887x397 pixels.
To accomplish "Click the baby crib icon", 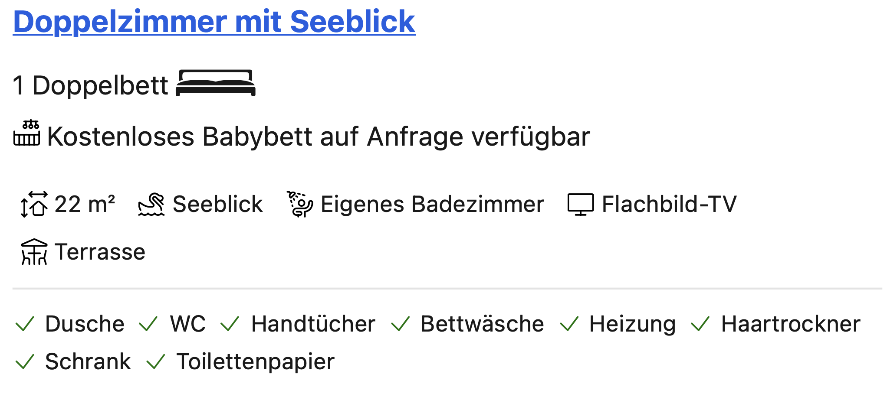I will (26, 133).
